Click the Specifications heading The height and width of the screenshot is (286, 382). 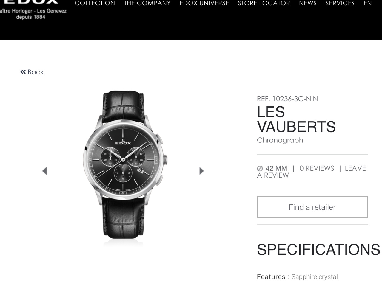click(318, 250)
